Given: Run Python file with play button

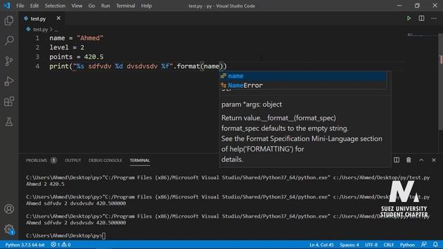Looking at the screenshot, I should tap(408, 19).
